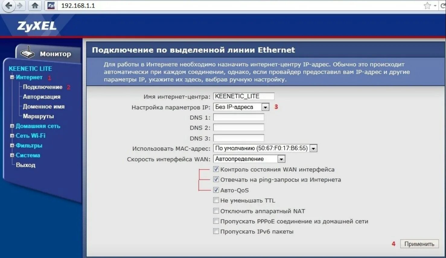Go back using browser back arrow
This screenshot has height=258, width=446.
(x=8, y=6)
